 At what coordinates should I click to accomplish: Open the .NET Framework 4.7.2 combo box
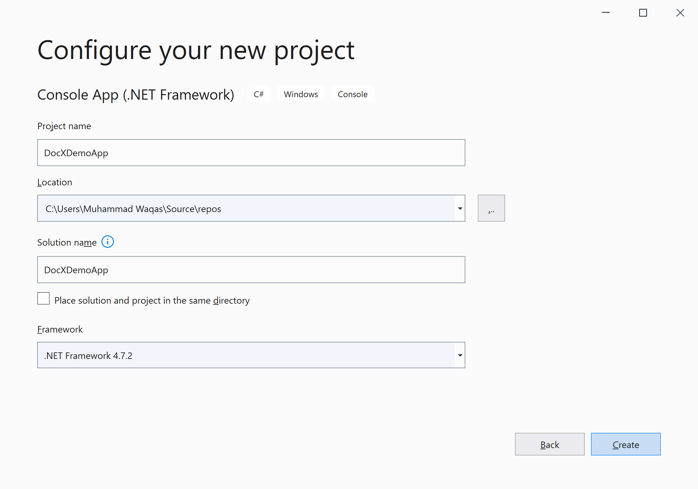tap(245, 355)
